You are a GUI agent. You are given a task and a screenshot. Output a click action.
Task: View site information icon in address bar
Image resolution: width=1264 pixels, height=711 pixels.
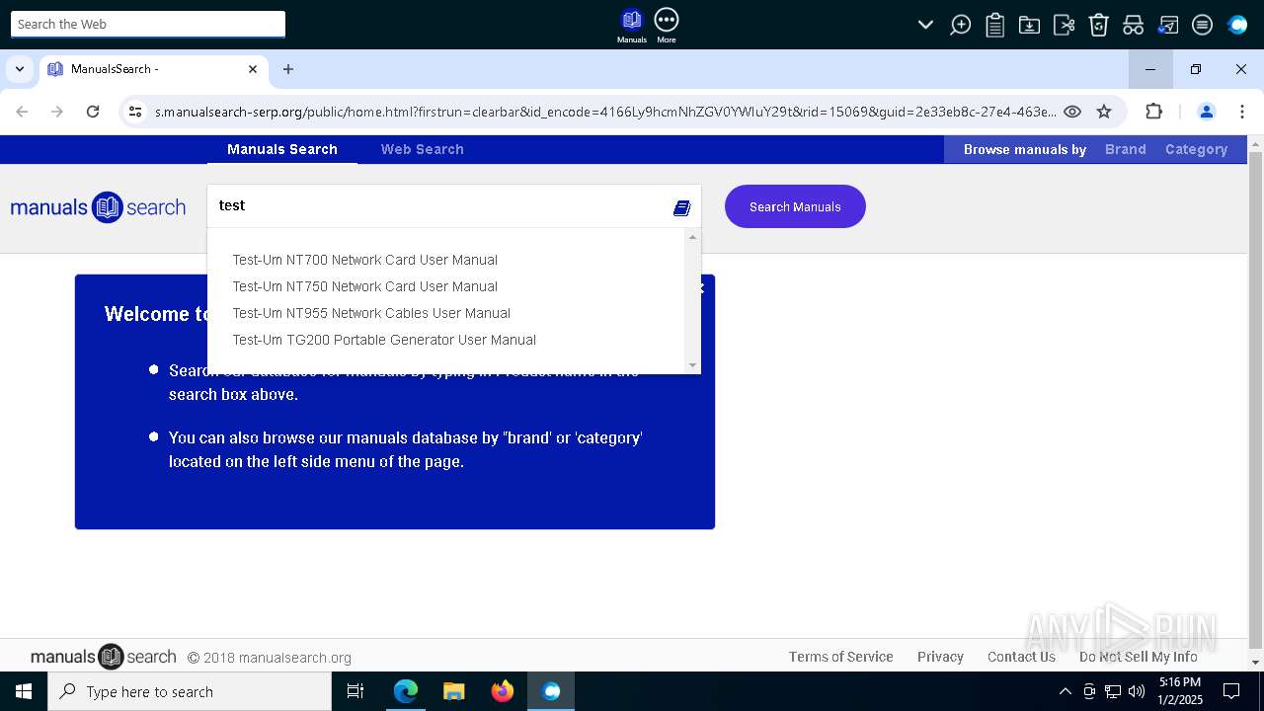click(x=135, y=112)
